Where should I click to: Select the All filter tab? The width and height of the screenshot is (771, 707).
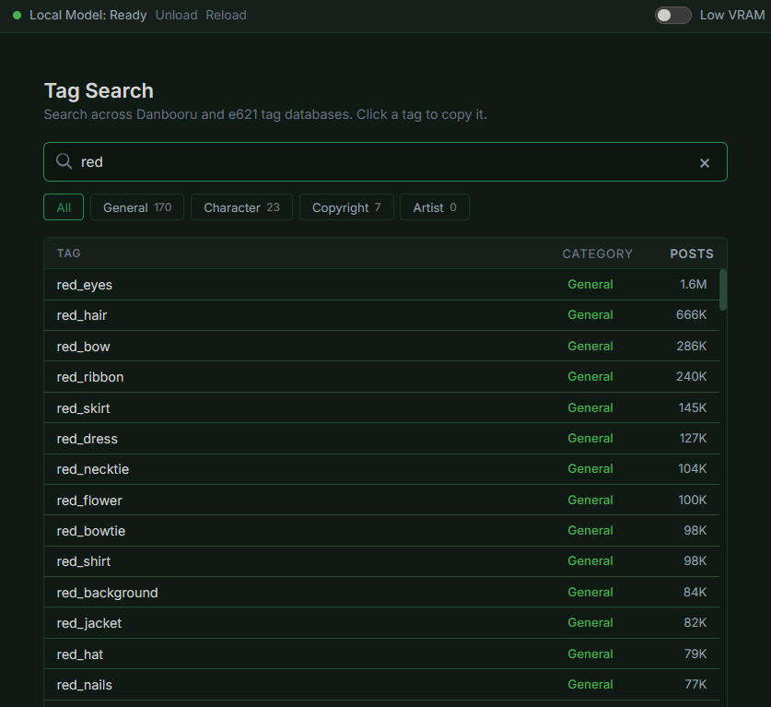tap(64, 207)
